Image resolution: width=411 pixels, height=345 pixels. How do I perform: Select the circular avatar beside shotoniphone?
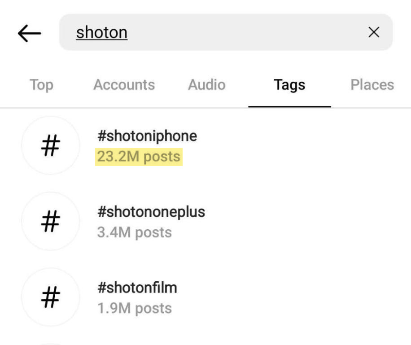[x=51, y=145]
